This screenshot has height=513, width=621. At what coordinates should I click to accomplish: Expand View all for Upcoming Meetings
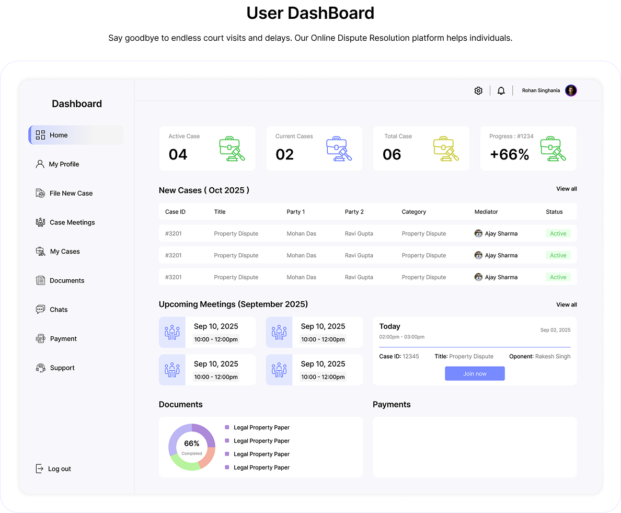pyautogui.click(x=566, y=304)
